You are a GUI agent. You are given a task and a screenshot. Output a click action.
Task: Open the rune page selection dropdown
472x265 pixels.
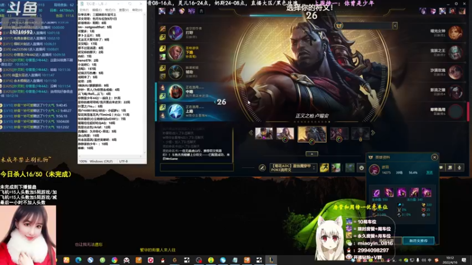[x=293, y=168]
